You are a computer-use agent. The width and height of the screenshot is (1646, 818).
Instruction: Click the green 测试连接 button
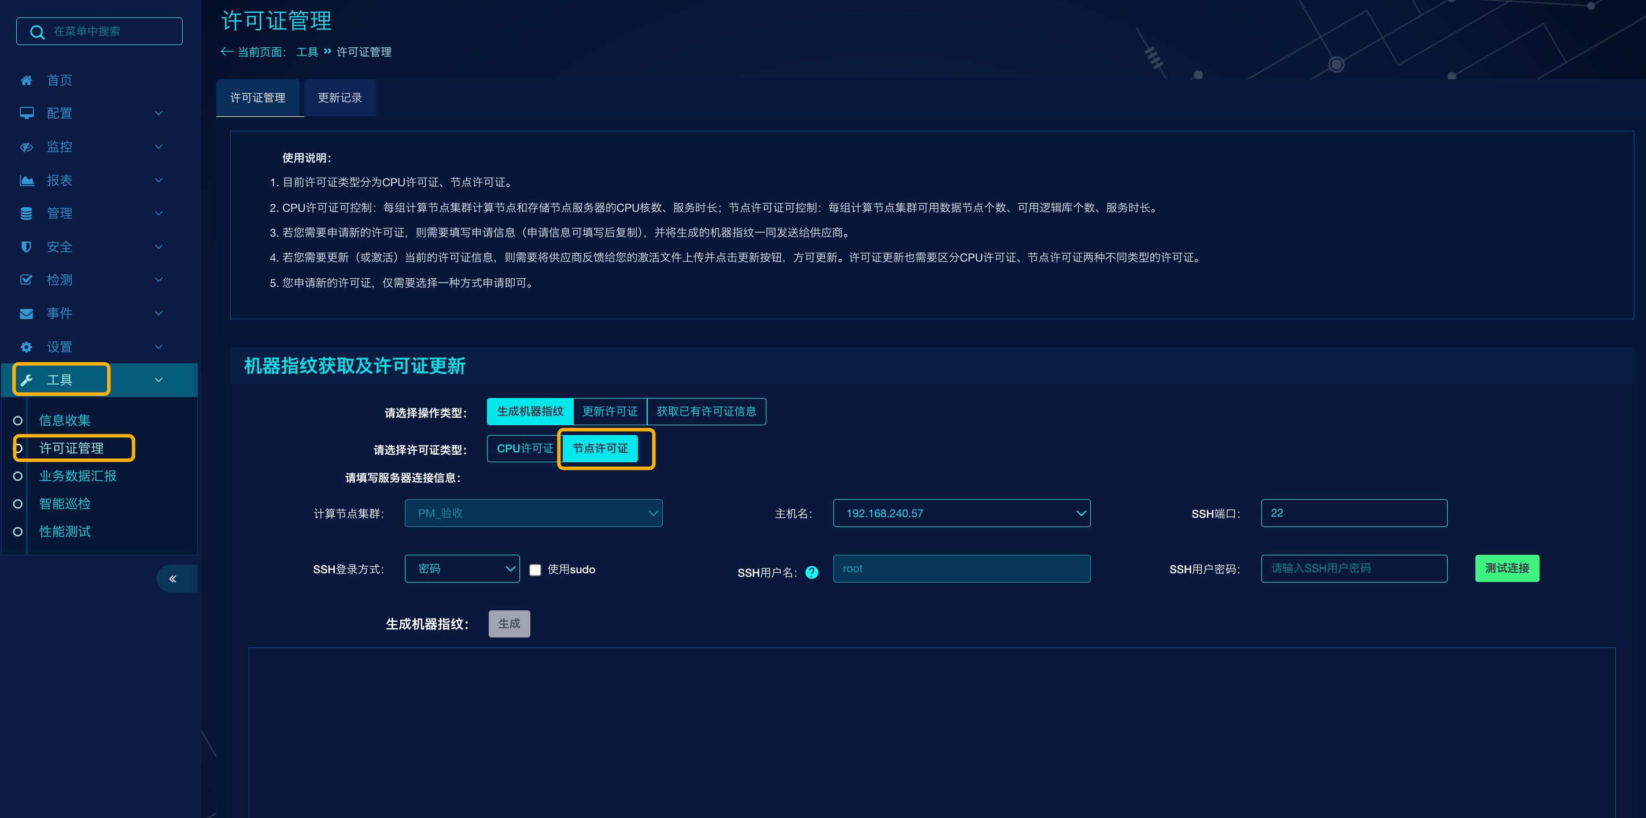click(x=1506, y=568)
